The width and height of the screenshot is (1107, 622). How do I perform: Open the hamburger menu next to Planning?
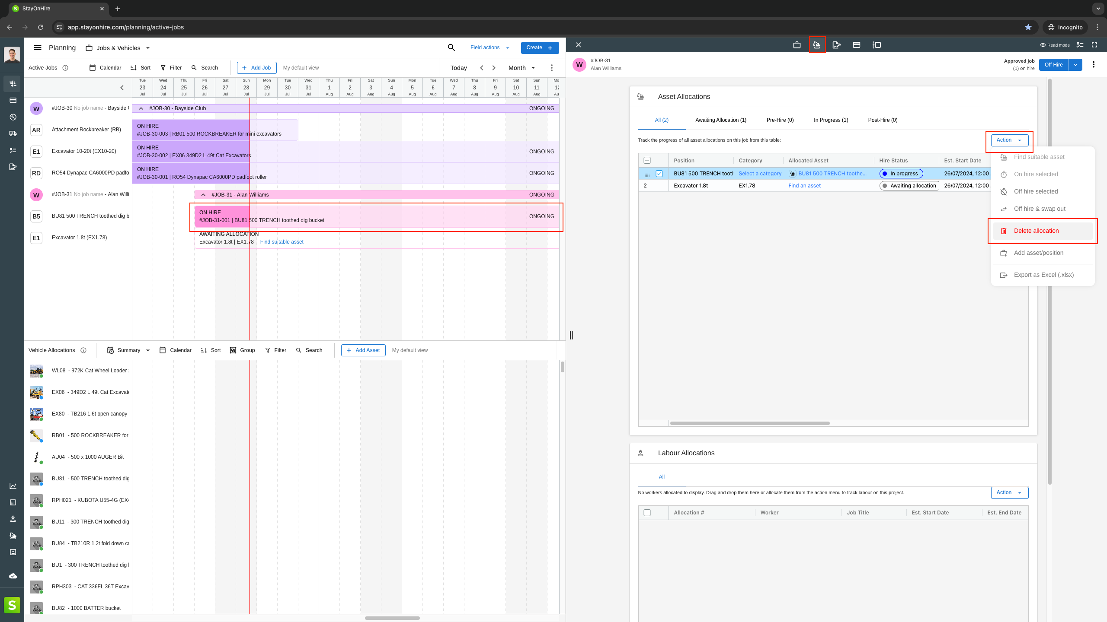coord(38,48)
